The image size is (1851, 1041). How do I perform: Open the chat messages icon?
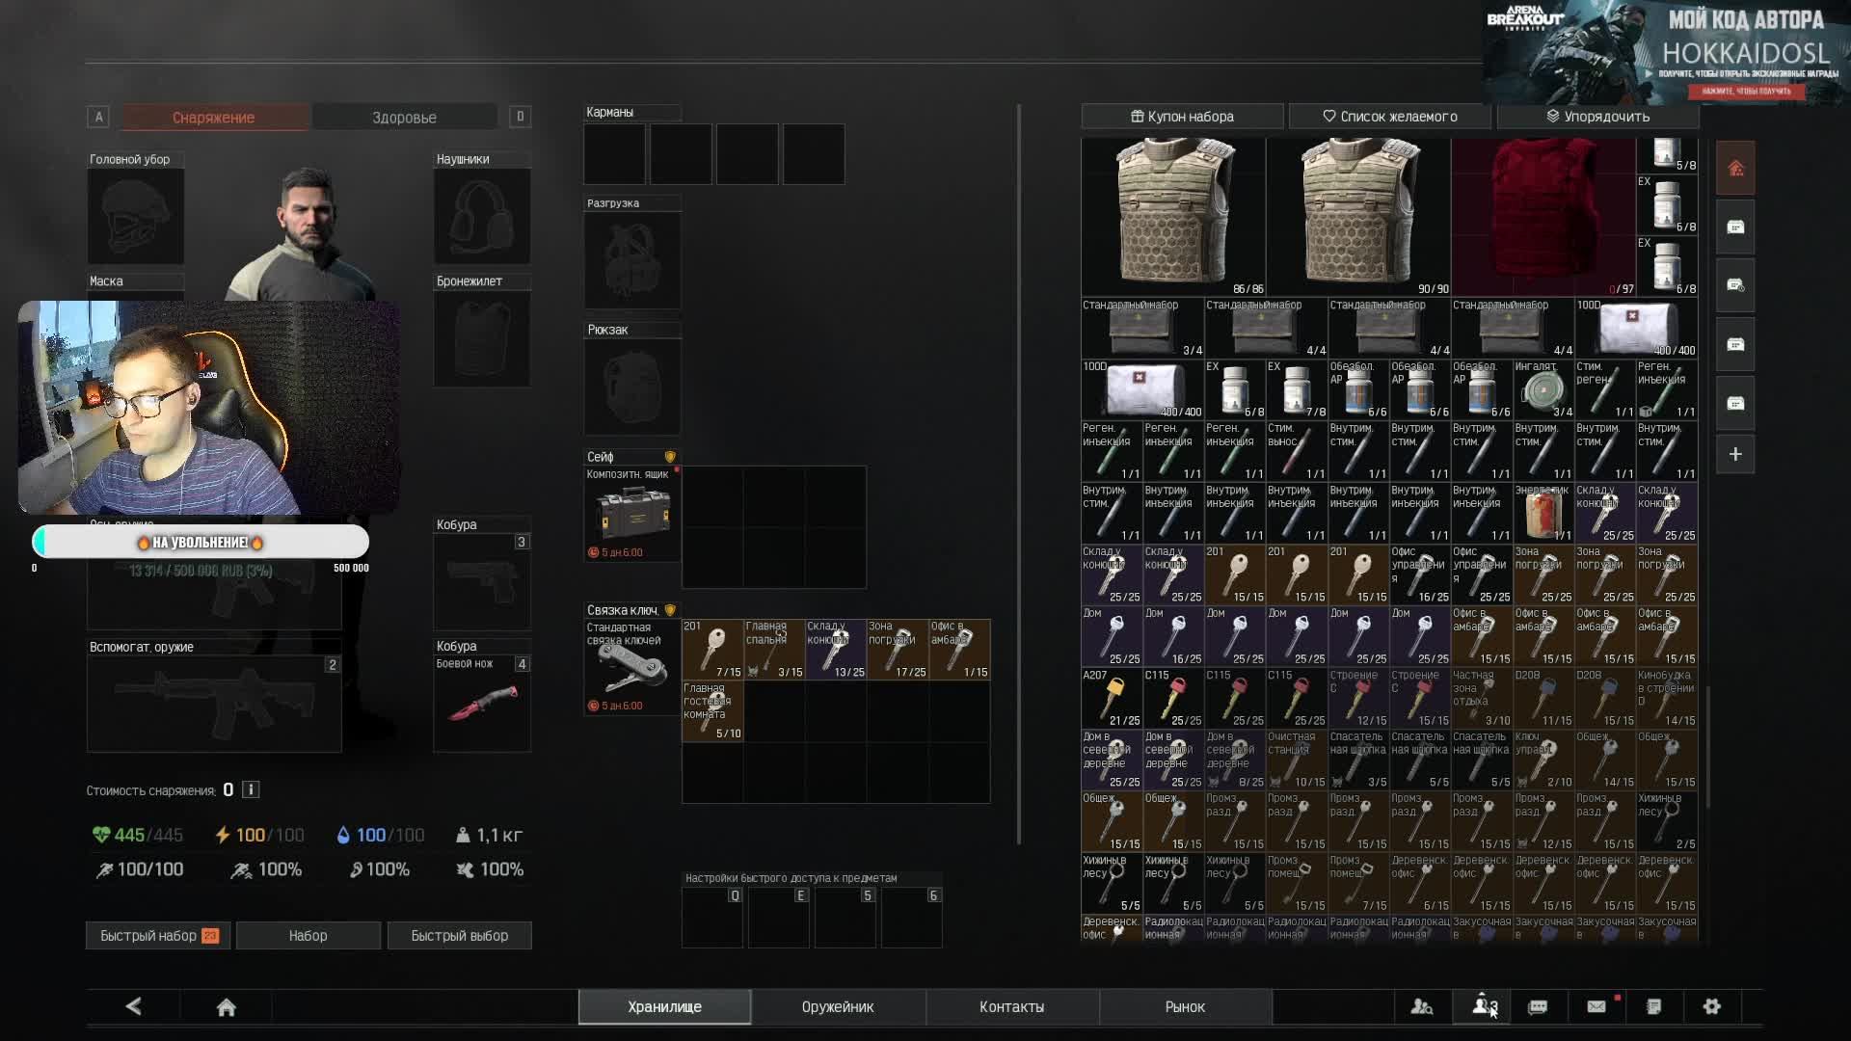coord(1538,1006)
